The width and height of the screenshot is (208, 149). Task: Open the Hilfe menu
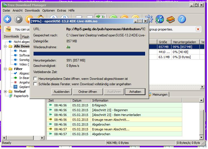point(71,10)
